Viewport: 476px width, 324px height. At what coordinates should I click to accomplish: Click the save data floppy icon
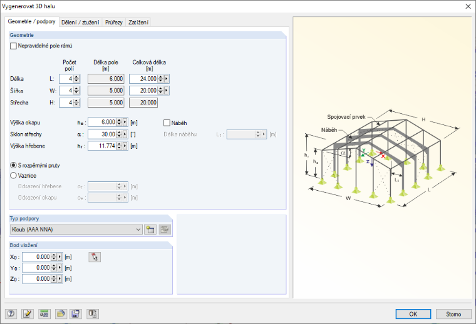point(76,314)
